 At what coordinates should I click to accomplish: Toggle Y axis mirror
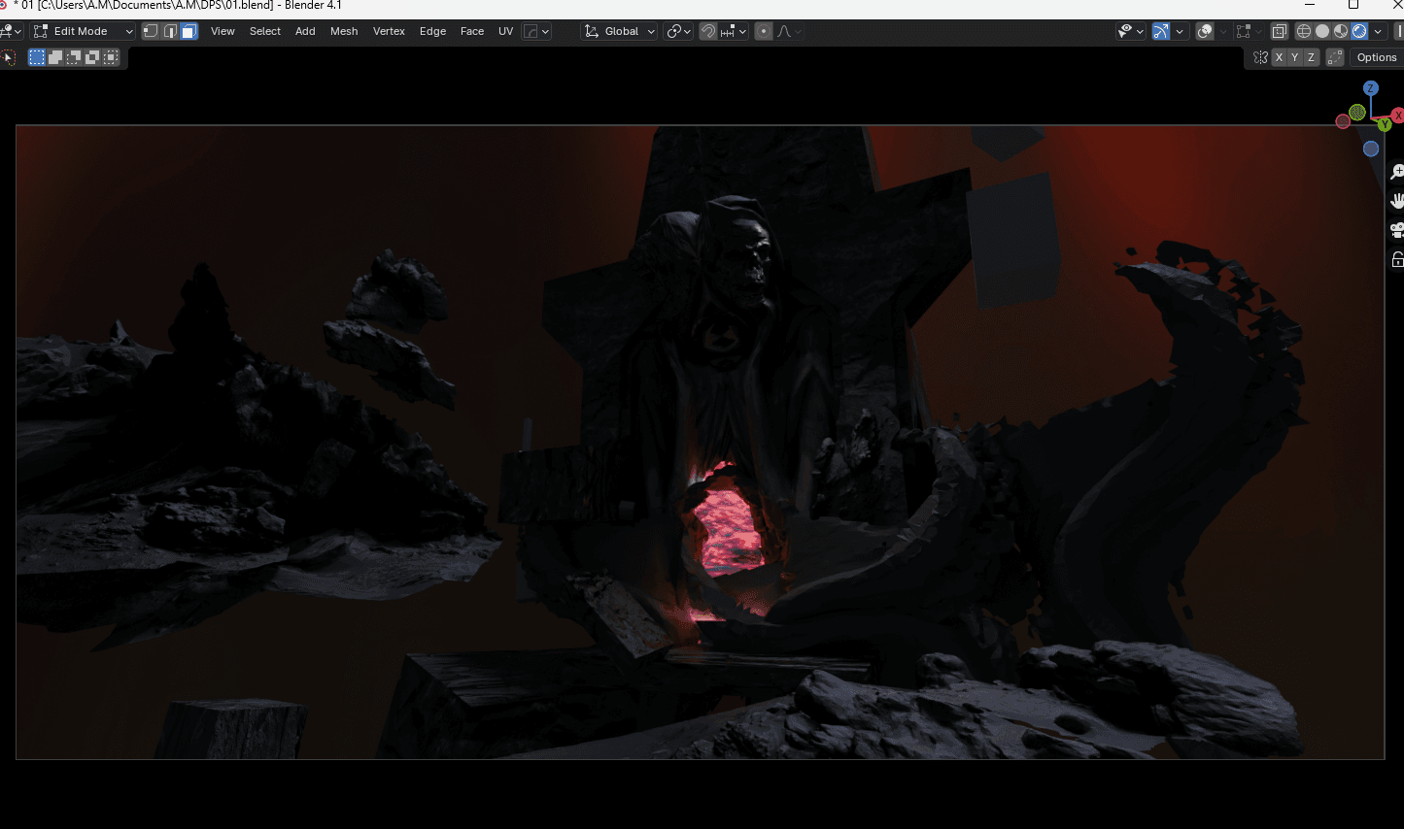(x=1294, y=57)
